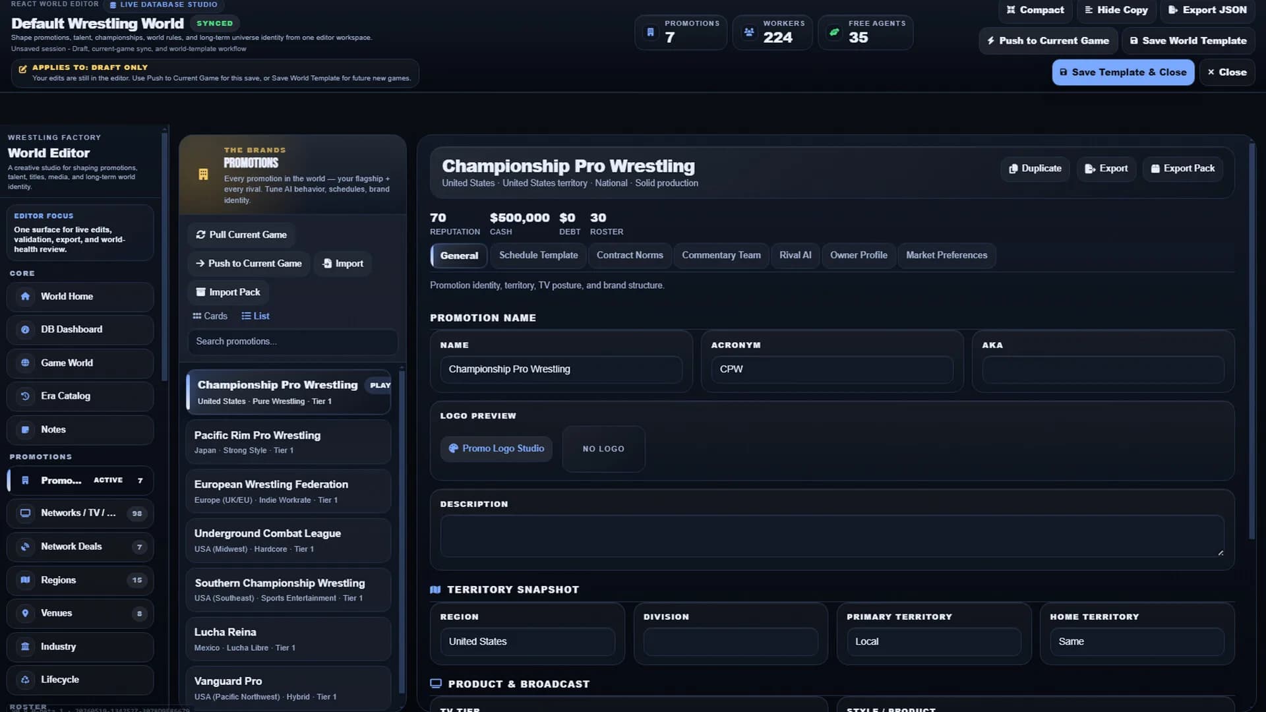The width and height of the screenshot is (1266, 712).
Task: Open the Region dropdown showing United States
Action: [x=527, y=641]
